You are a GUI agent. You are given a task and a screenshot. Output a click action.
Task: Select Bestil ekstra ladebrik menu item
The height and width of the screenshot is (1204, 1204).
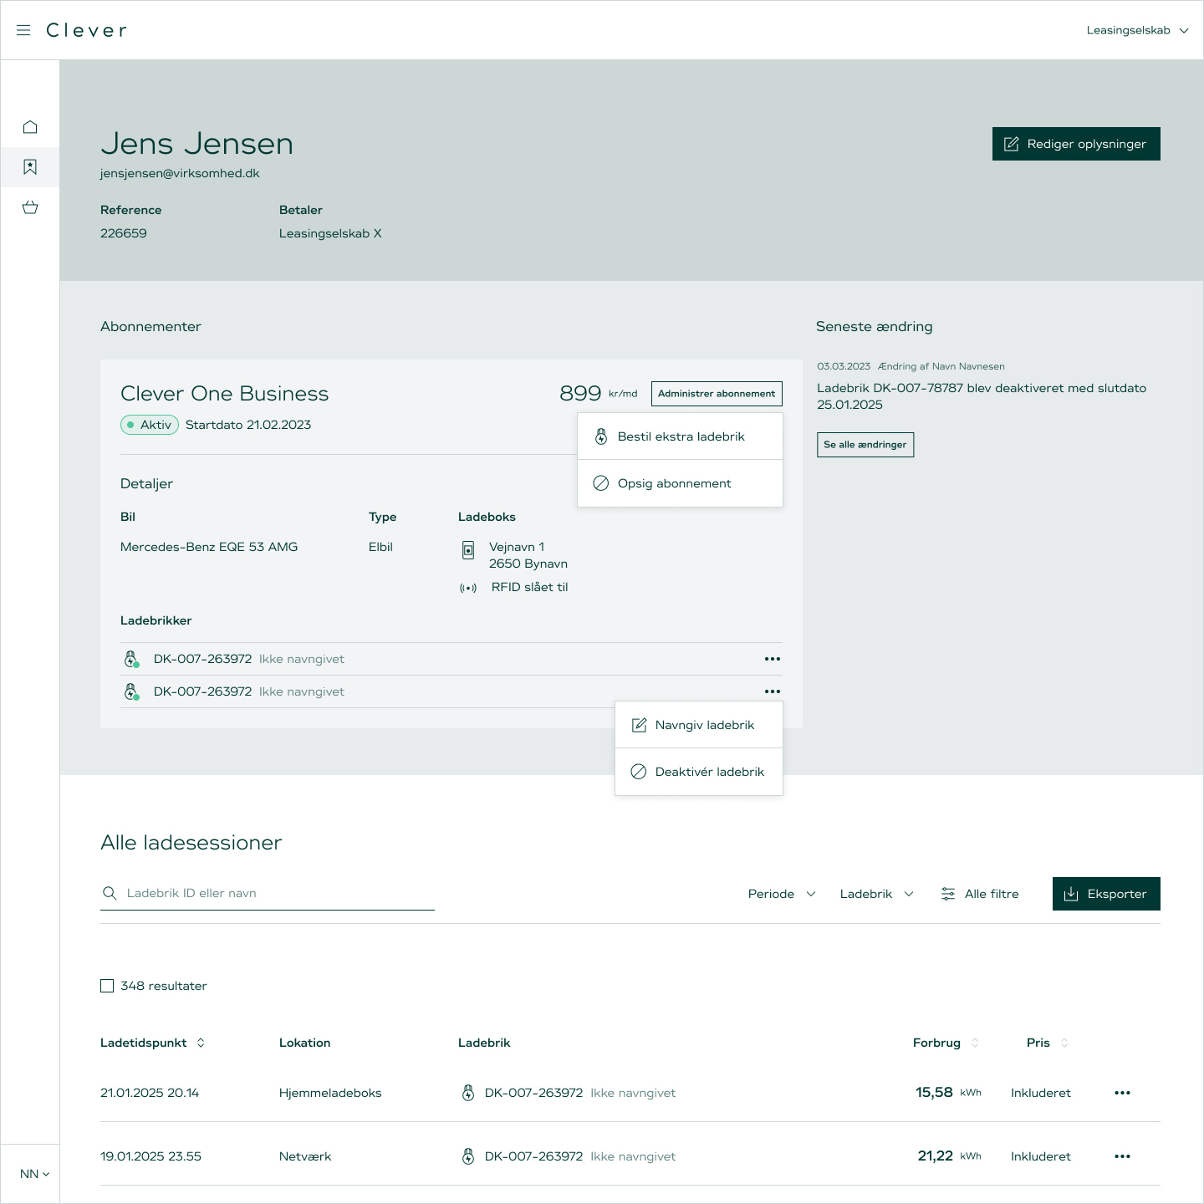point(680,436)
